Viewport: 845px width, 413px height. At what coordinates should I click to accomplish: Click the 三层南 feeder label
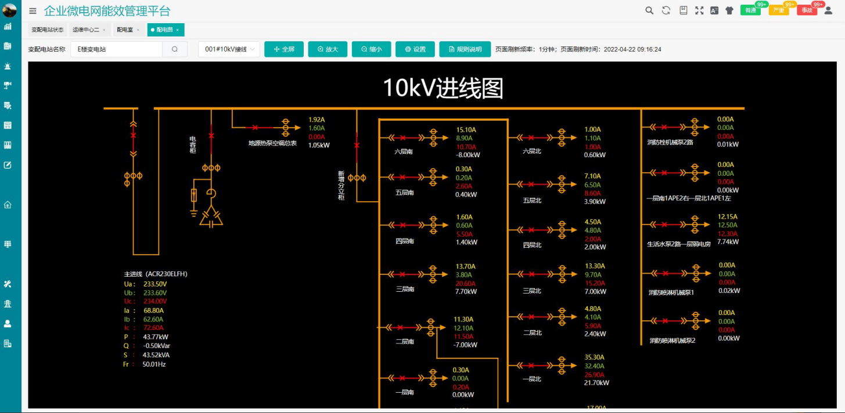tap(404, 289)
